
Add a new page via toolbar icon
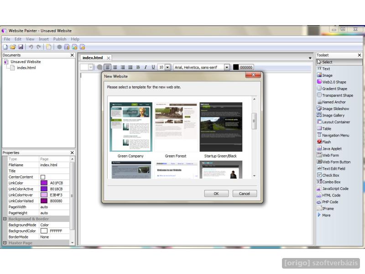pos(49,47)
